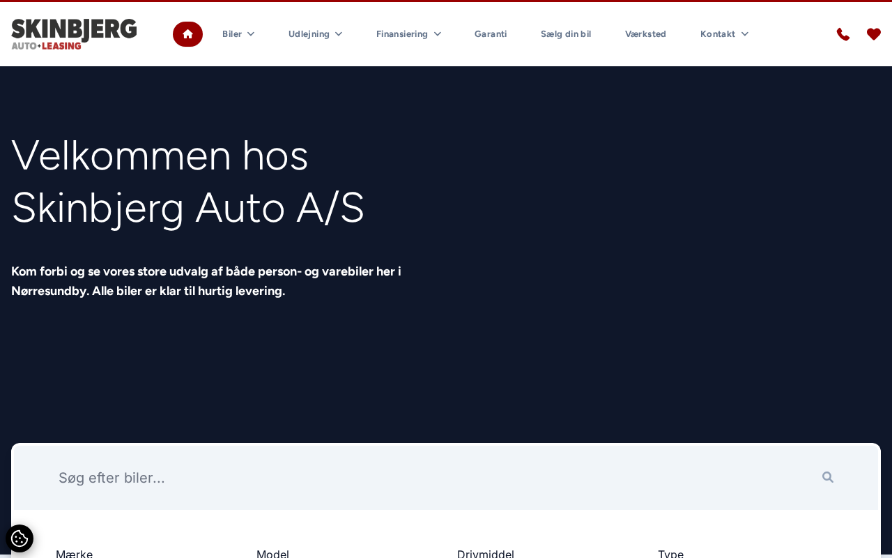Click the red home icon button

click(187, 34)
